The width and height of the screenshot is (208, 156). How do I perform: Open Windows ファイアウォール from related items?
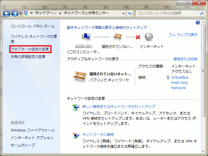[33, 130]
